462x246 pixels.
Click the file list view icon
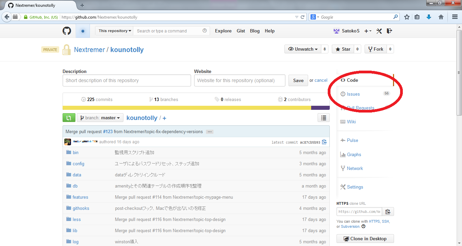coord(324,118)
